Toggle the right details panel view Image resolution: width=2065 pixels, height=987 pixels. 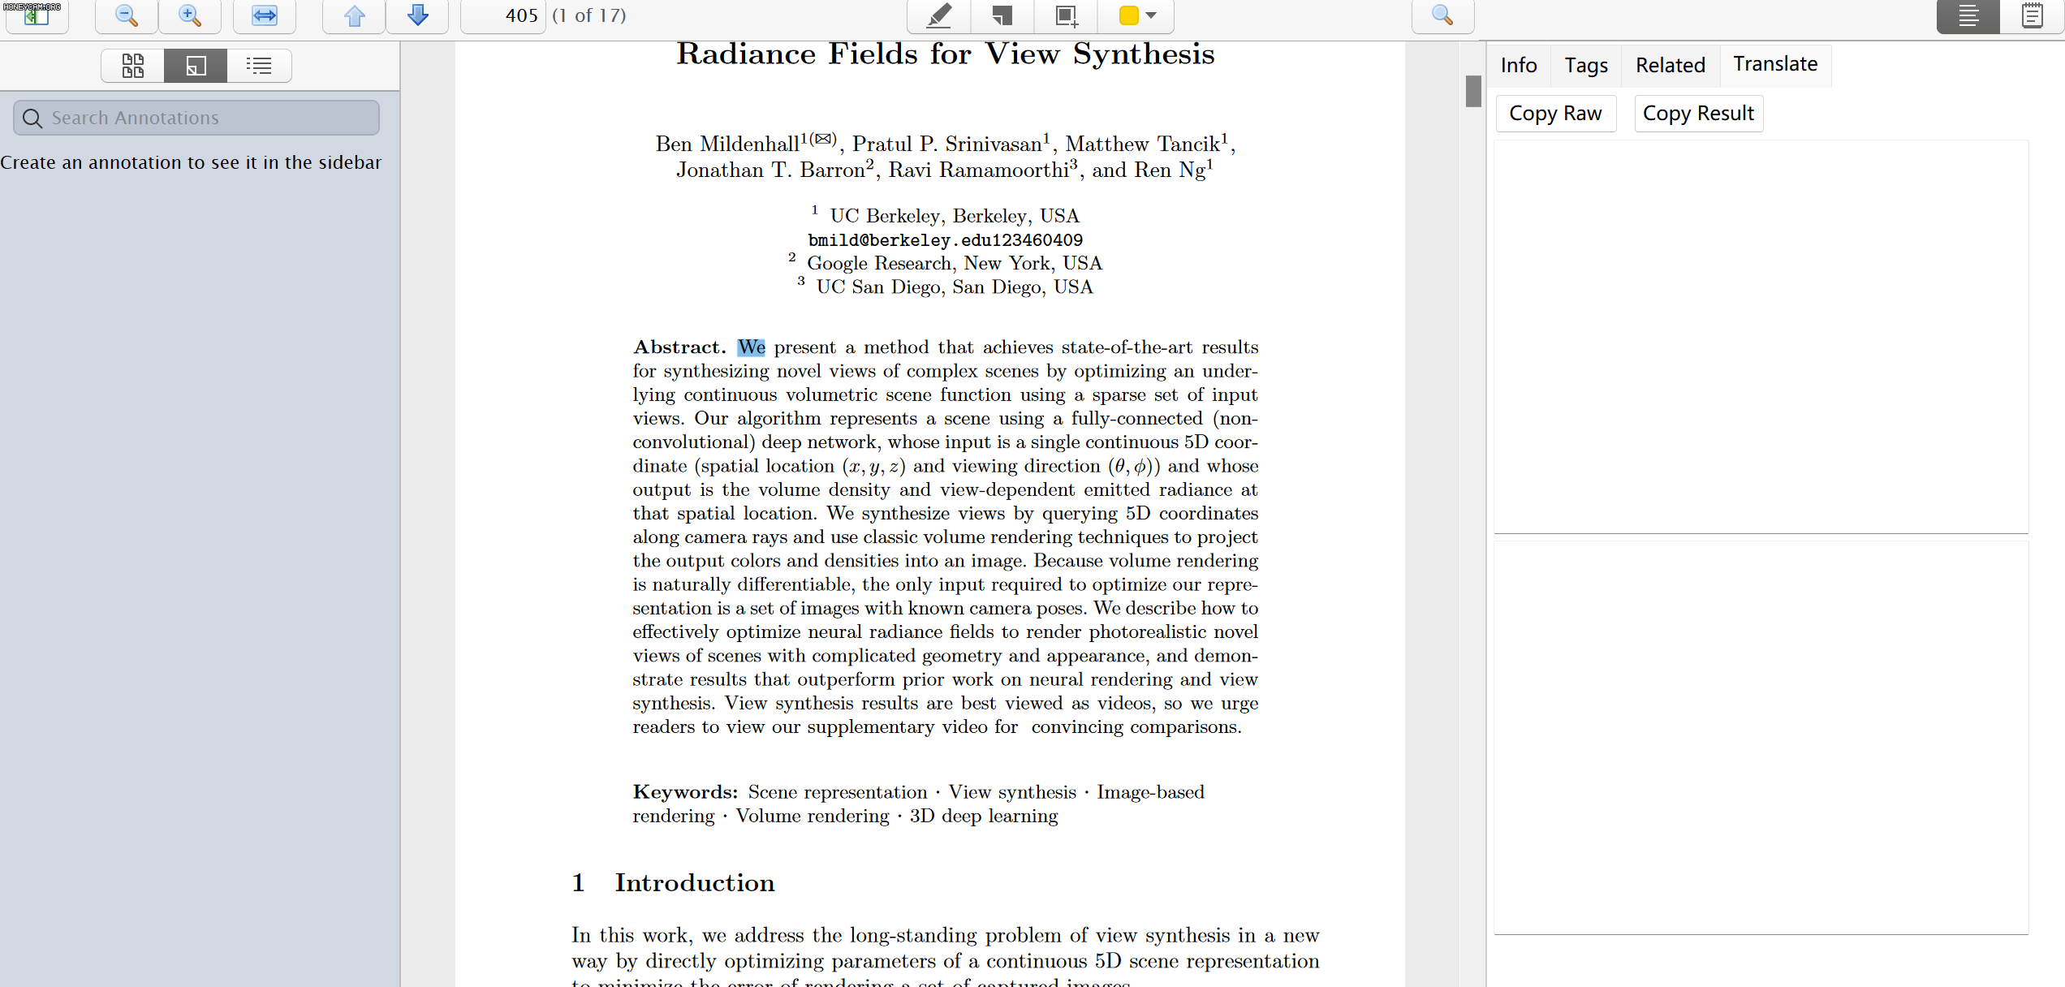[1968, 15]
